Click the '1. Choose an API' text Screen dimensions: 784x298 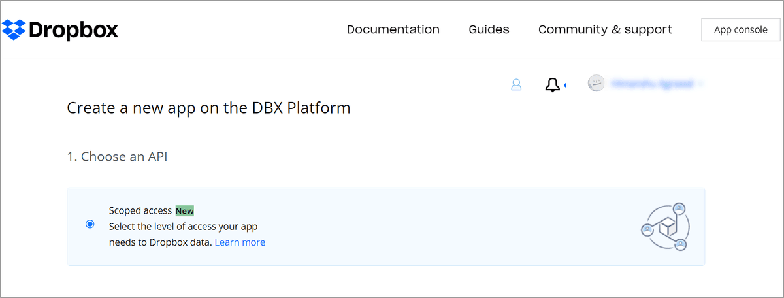click(117, 157)
